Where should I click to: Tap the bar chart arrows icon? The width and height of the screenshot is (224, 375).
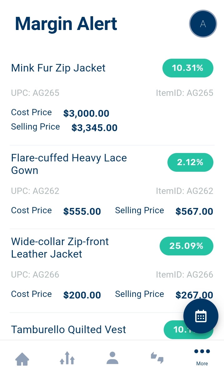click(x=67, y=358)
